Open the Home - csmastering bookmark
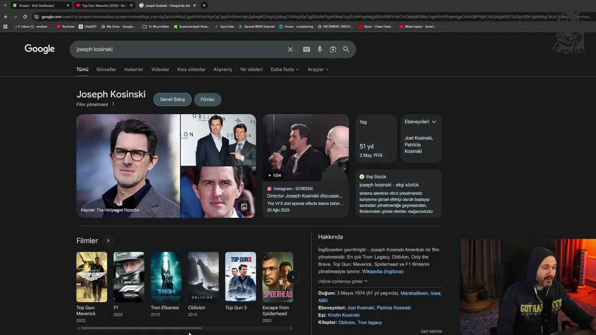This screenshot has height=335, width=596. (296, 27)
